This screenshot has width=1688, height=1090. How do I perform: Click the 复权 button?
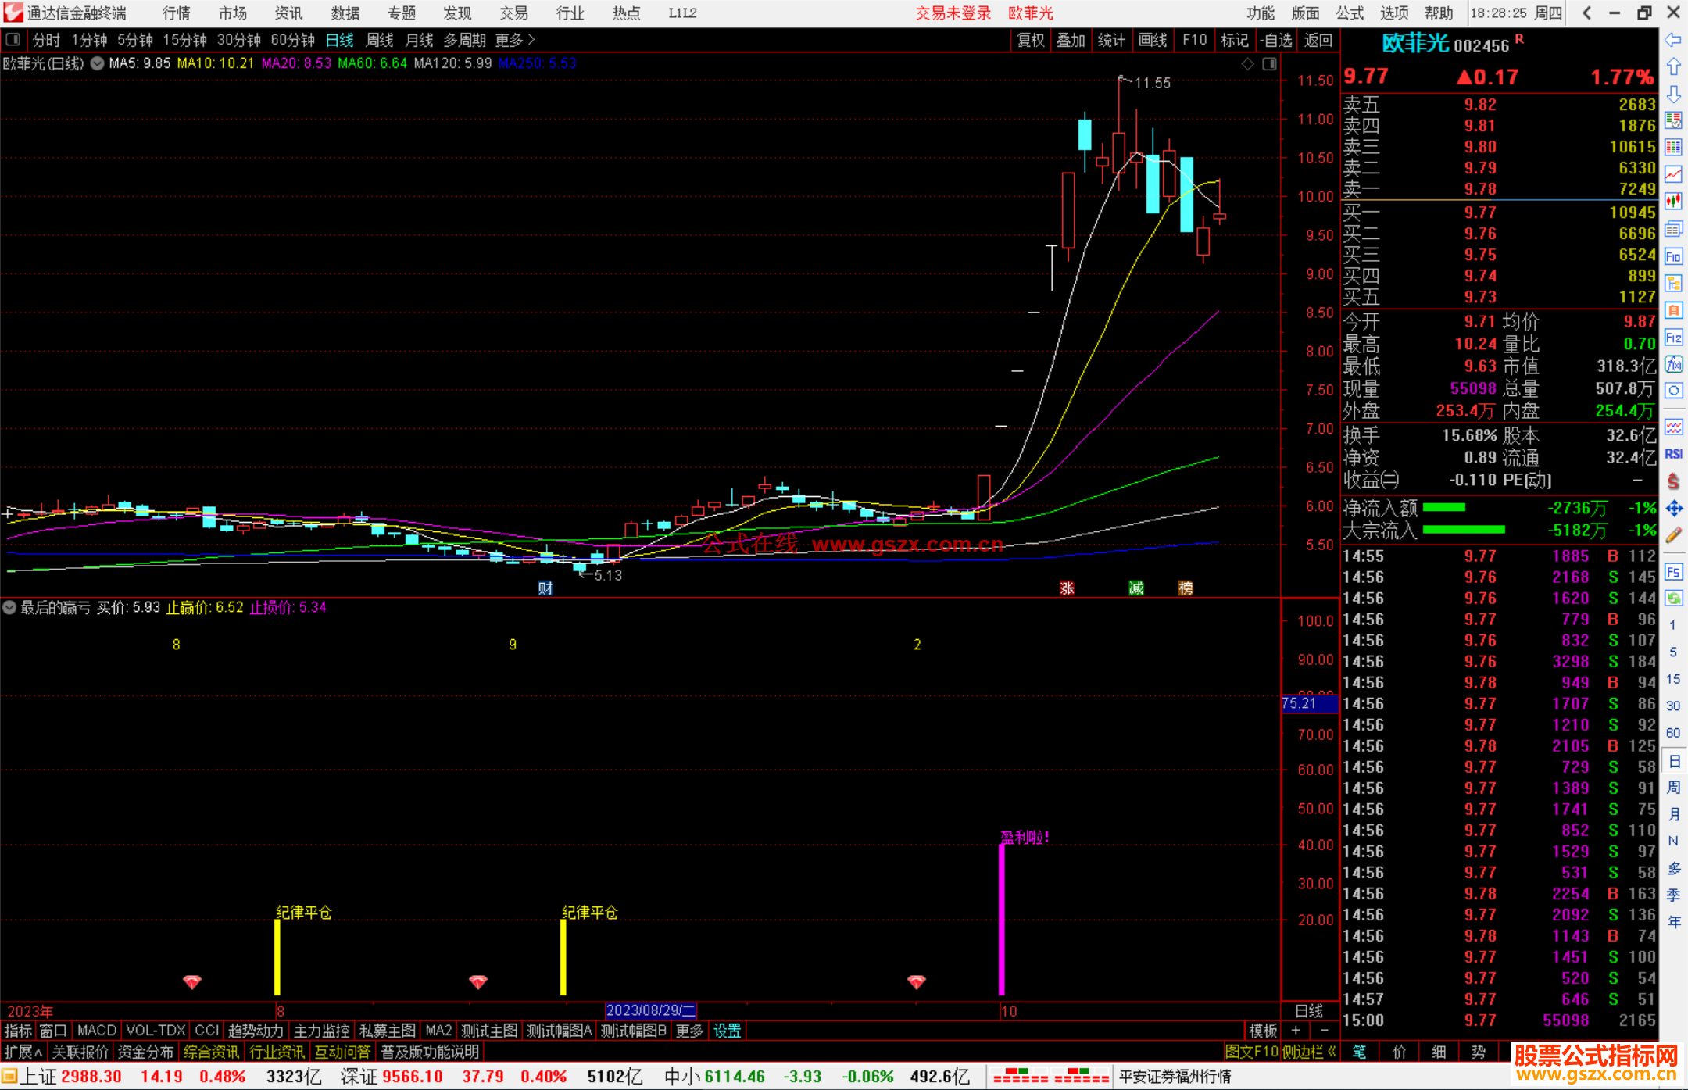[x=1030, y=40]
